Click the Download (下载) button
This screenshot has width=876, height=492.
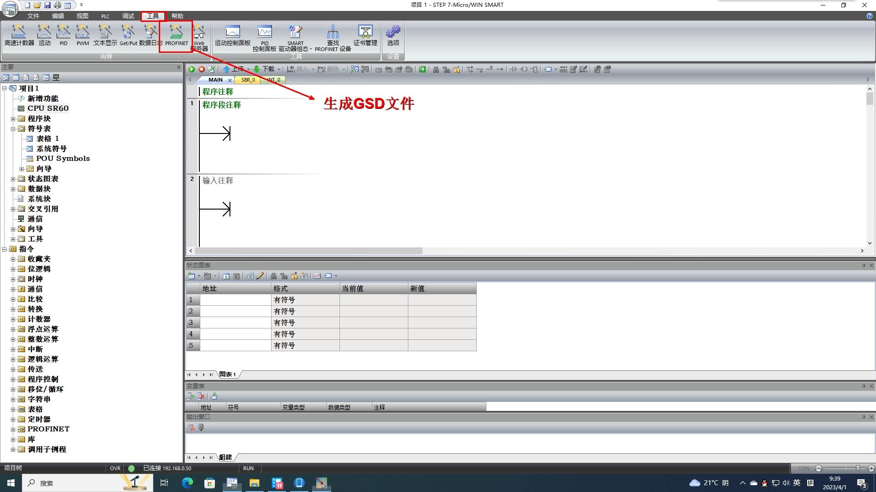(x=264, y=69)
